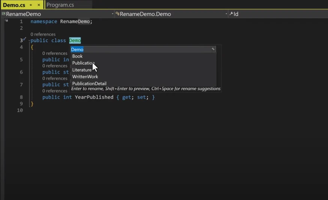Click the class icon beside RenameDemo.Demo
This screenshot has width=328, height=200.
(x=117, y=14)
